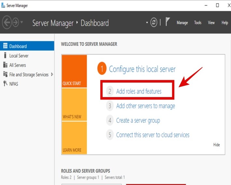
Task: Click the Server groups: 1 text
Action: pos(88,177)
